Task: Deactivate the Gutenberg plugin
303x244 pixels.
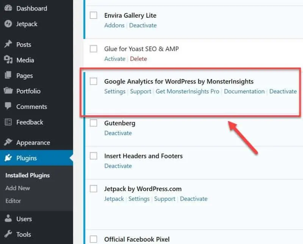Action: [x=118, y=133]
